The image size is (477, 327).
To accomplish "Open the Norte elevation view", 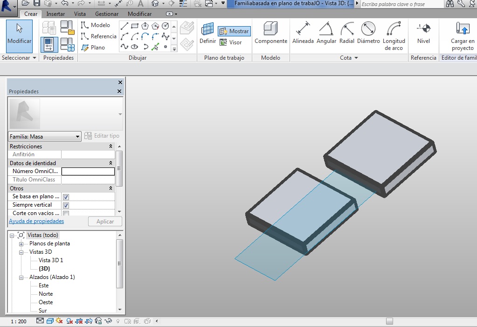I will click(x=46, y=294).
